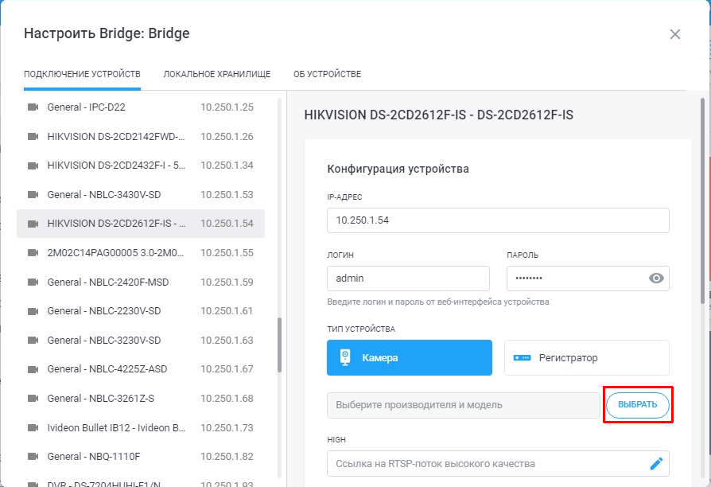Click the IP-адрес input field
This screenshot has height=487, width=711.
[498, 220]
